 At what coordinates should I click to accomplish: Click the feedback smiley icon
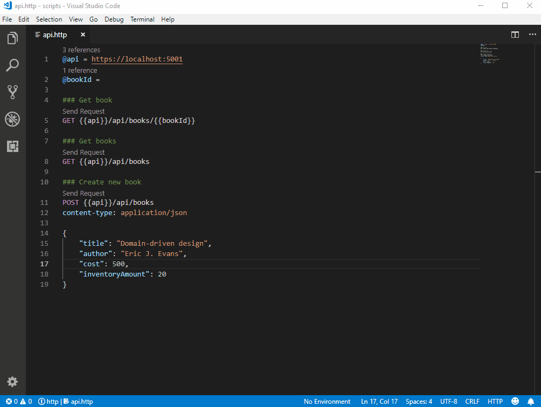[515, 402]
